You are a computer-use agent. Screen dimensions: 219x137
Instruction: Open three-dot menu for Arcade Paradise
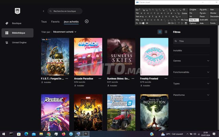click(100, 78)
